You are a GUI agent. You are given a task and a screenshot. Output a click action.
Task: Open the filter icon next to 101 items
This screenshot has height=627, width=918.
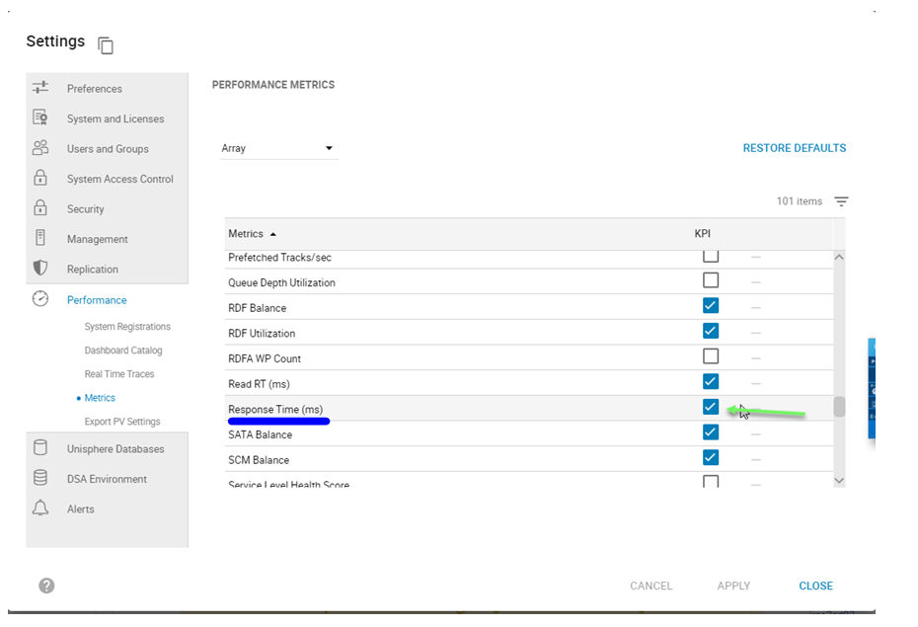pos(841,201)
